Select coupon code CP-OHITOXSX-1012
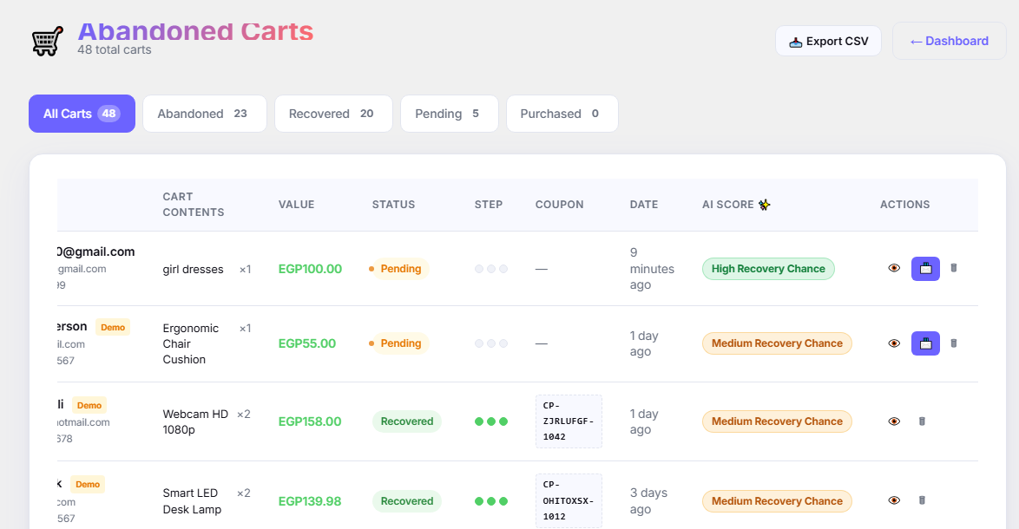The width and height of the screenshot is (1019, 529). coord(569,500)
